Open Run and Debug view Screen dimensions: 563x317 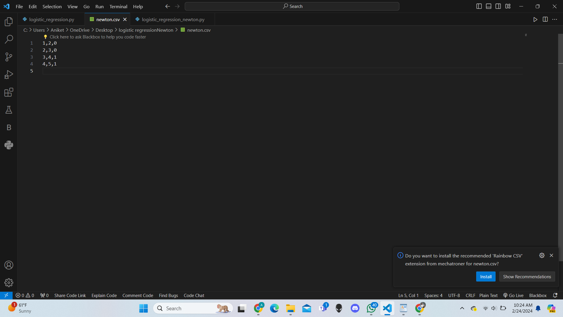[9, 75]
